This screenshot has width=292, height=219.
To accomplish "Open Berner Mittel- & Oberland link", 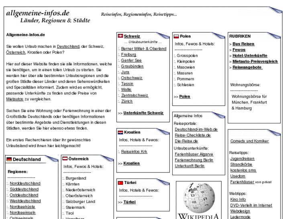I will [143, 49].
